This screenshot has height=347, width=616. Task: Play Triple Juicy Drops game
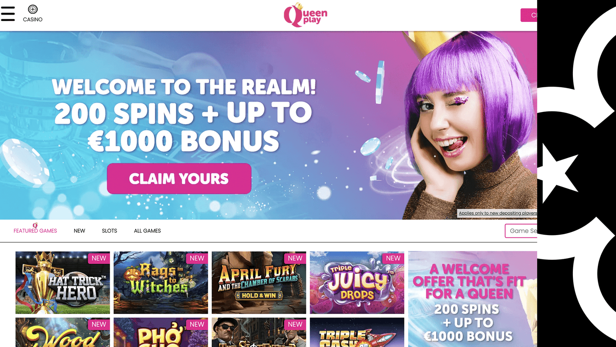click(x=357, y=283)
